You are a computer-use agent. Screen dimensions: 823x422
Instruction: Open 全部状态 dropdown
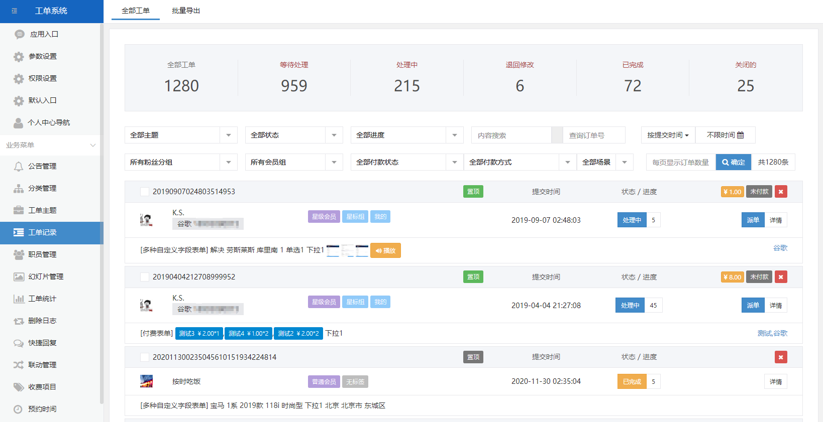pyautogui.click(x=294, y=135)
